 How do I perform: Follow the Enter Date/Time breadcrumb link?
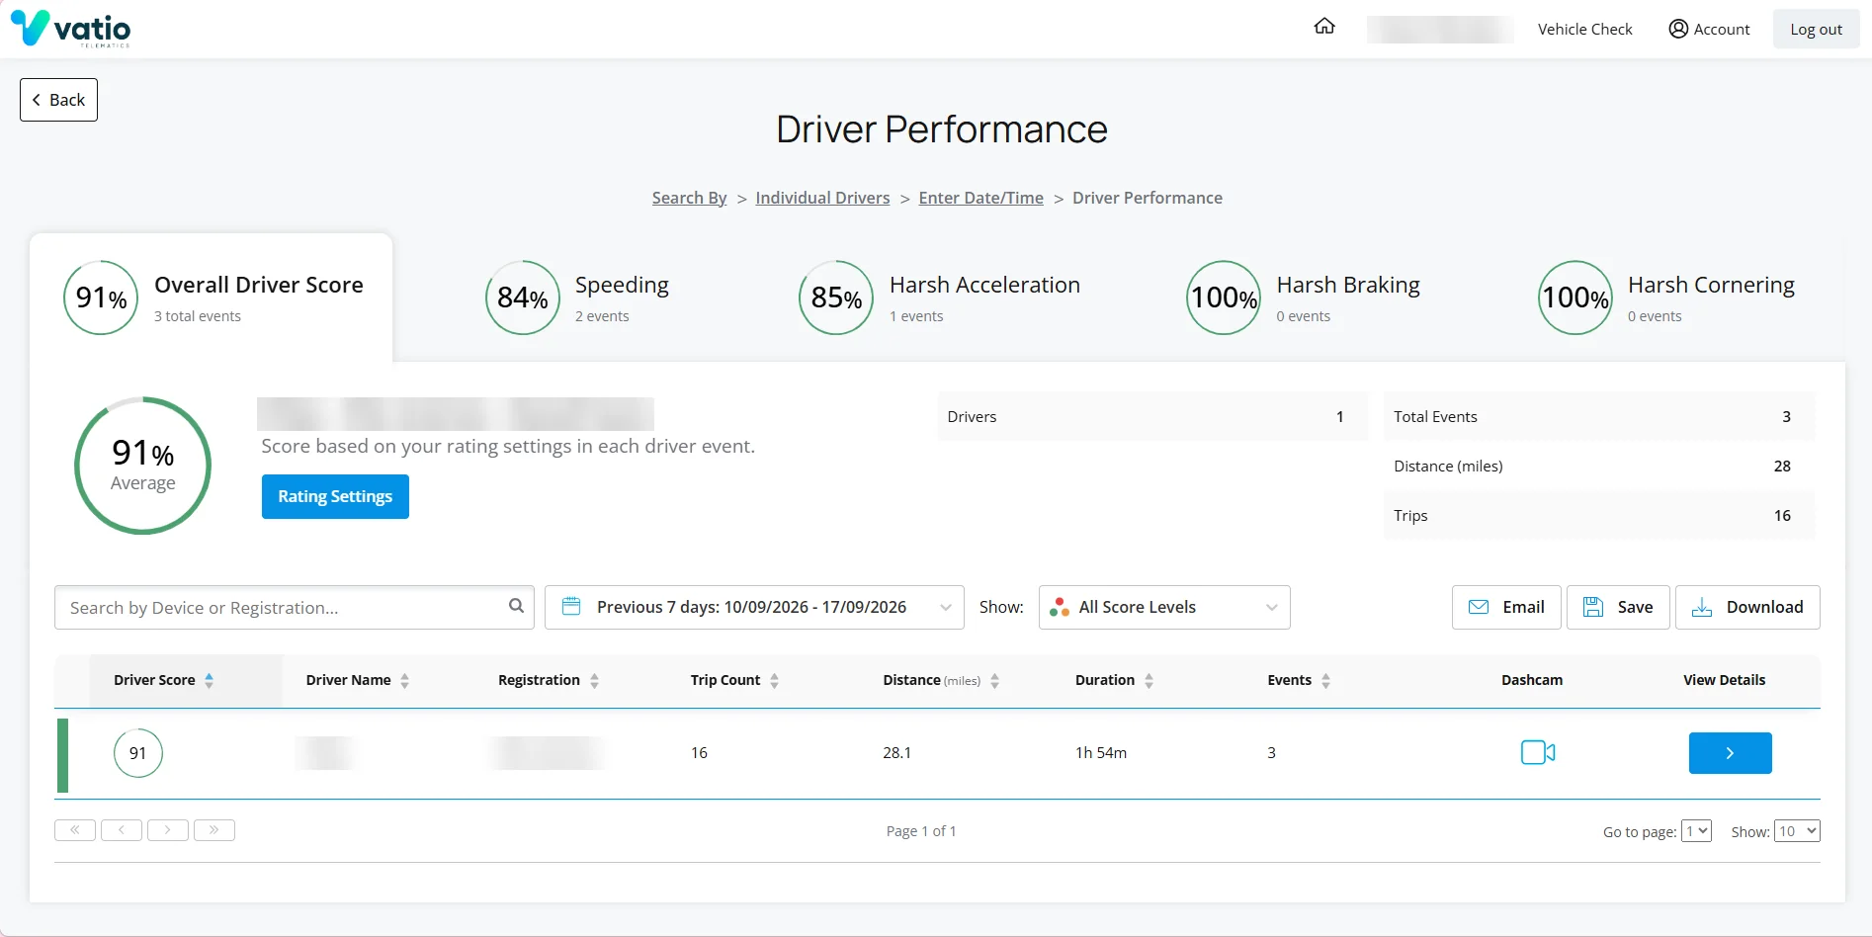click(980, 198)
